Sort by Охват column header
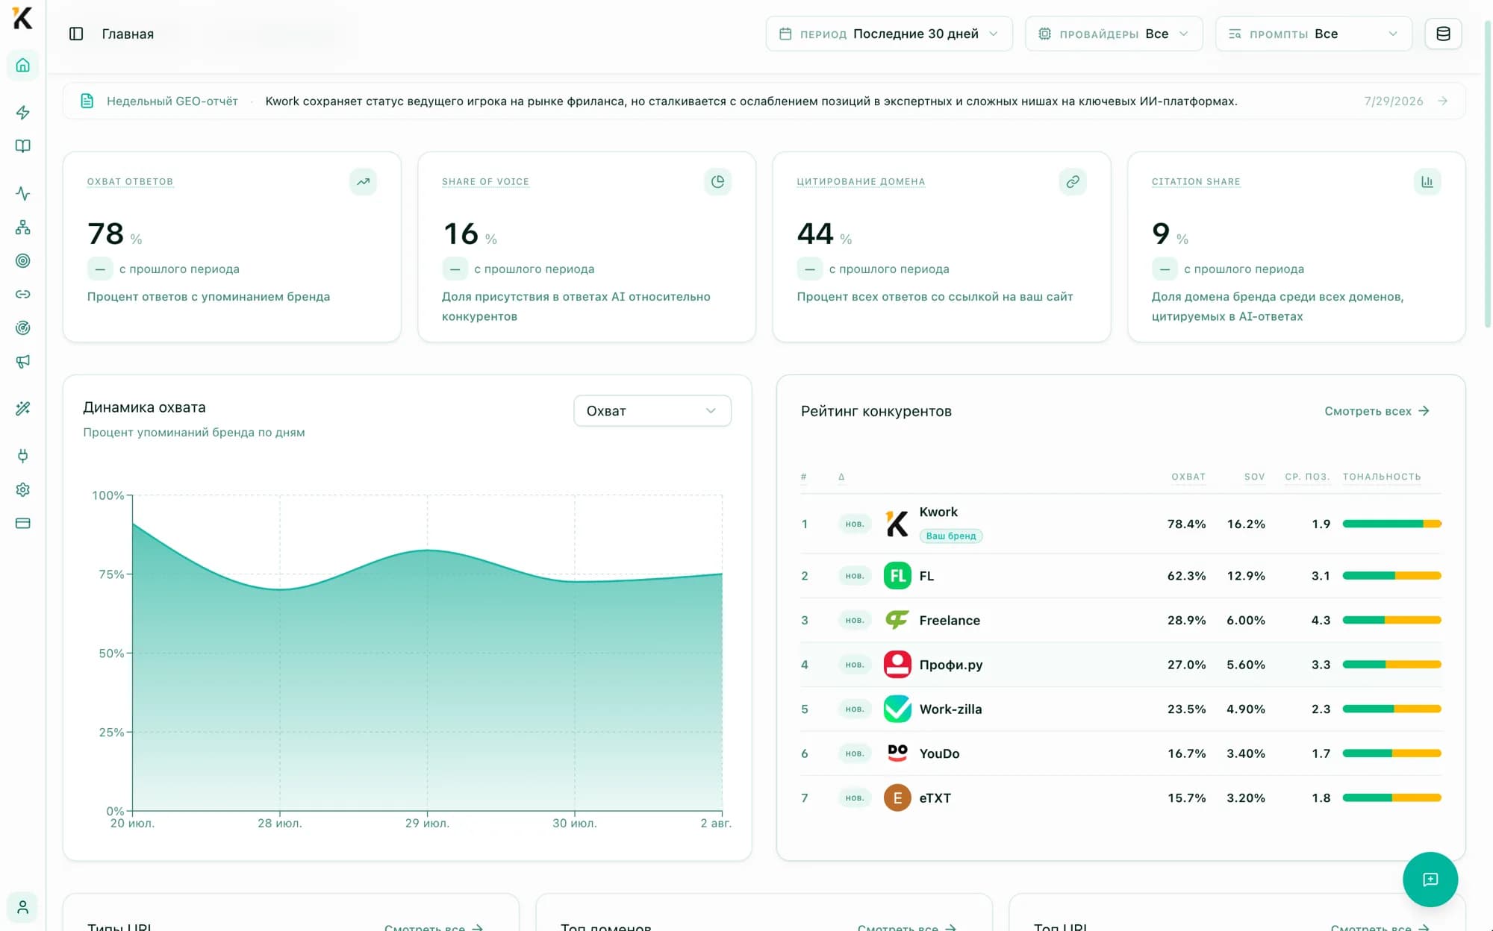The width and height of the screenshot is (1493, 931). click(1188, 476)
